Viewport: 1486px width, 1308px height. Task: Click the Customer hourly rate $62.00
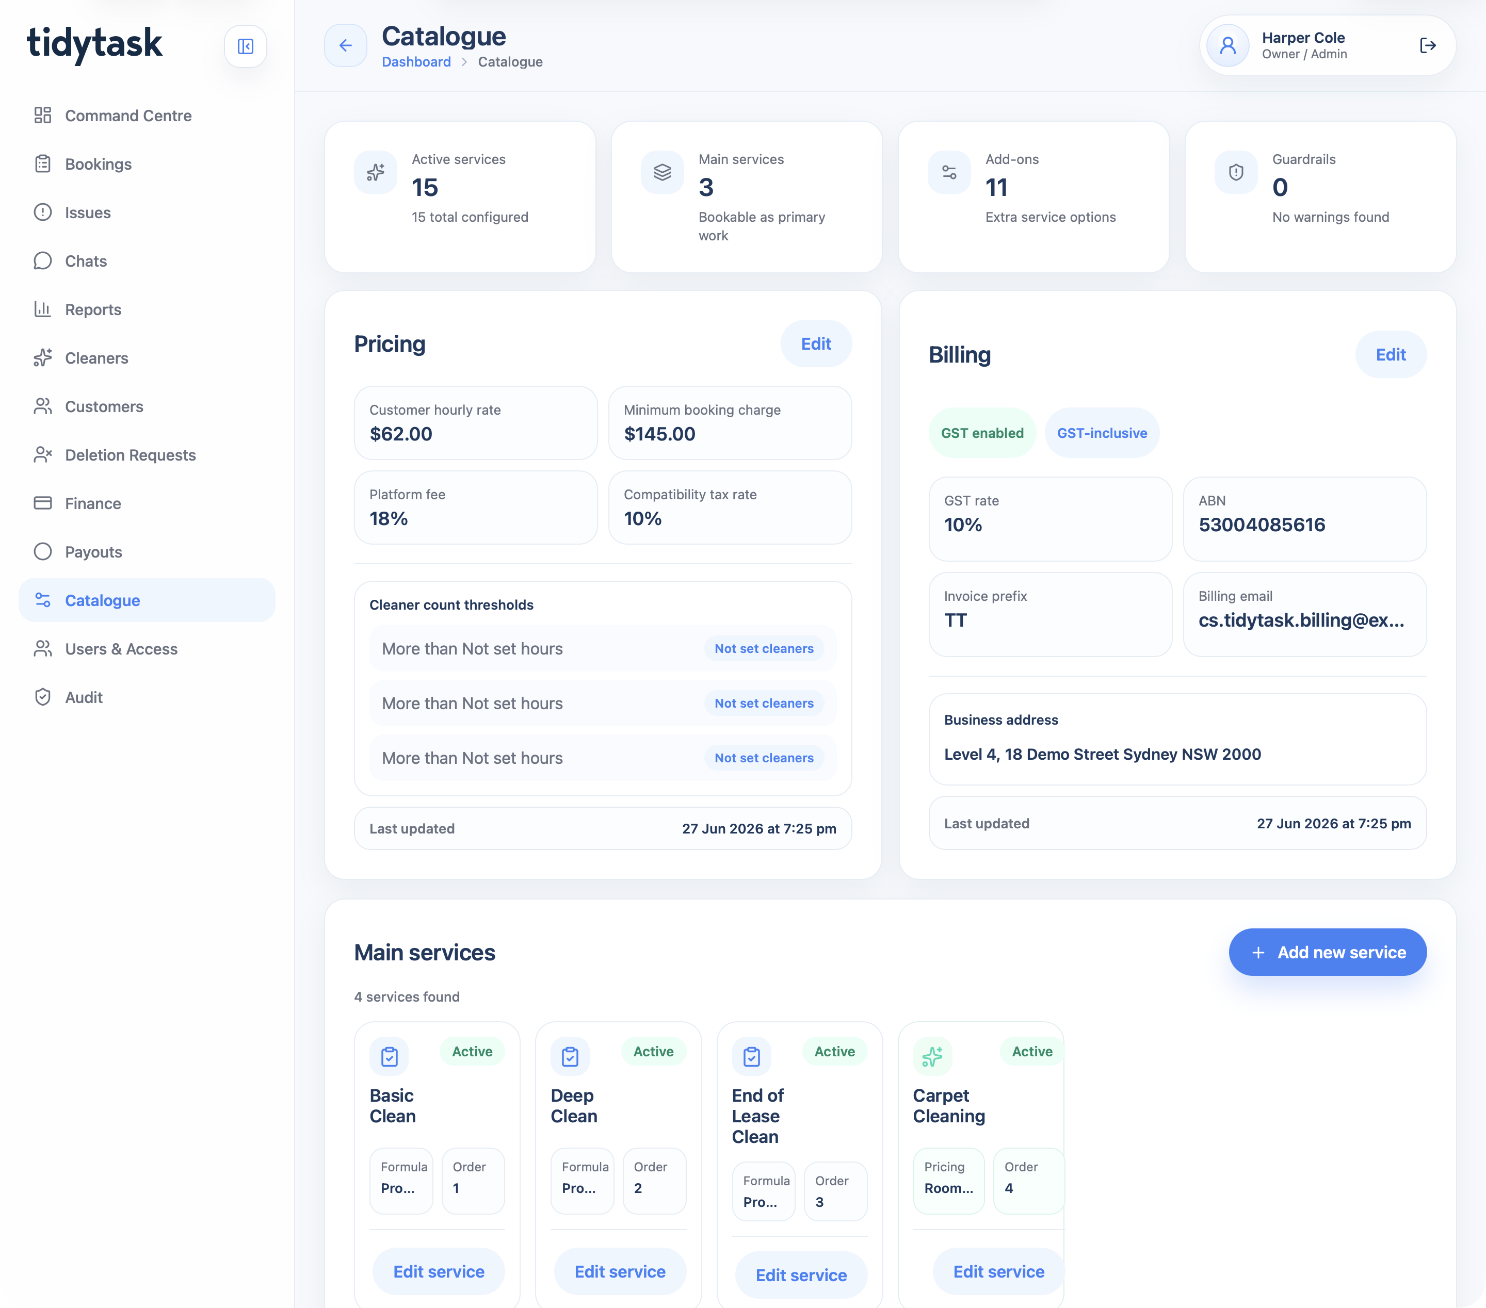[400, 434]
